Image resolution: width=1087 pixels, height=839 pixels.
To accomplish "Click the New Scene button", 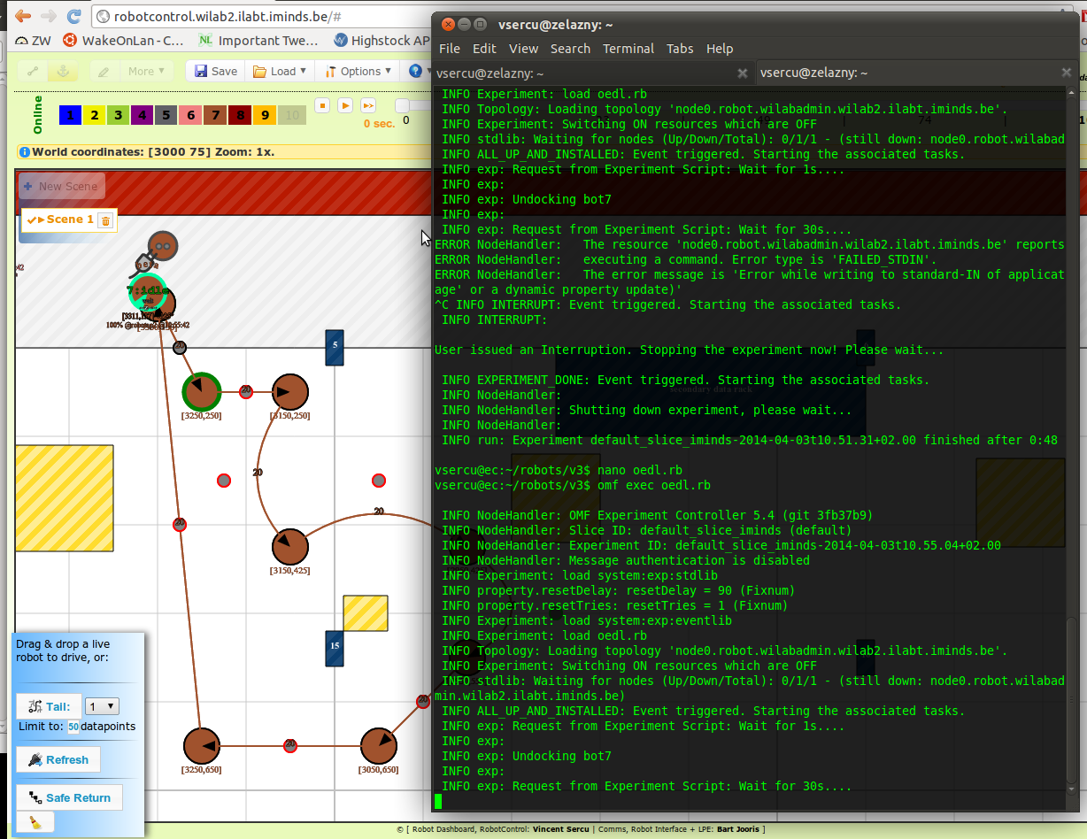I will (61, 187).
